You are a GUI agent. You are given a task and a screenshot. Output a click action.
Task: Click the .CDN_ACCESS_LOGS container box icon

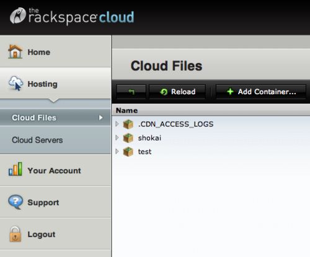pyautogui.click(x=128, y=124)
